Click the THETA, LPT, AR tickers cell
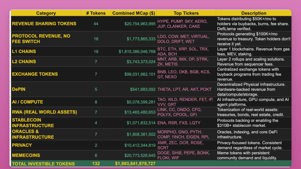This screenshot has height=169, width=301. pos(186,89)
